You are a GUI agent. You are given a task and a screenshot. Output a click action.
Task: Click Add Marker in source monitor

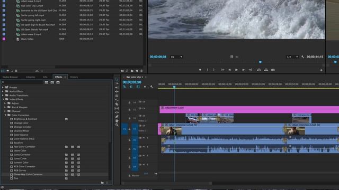tap(200, 70)
